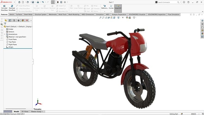
Task: Expand the Annotations tree node
Action: 5,34
